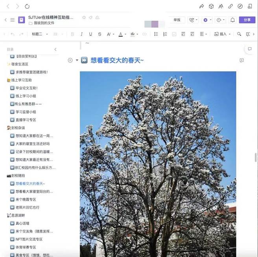Open the 标题二 heading style dropdown

40,34
